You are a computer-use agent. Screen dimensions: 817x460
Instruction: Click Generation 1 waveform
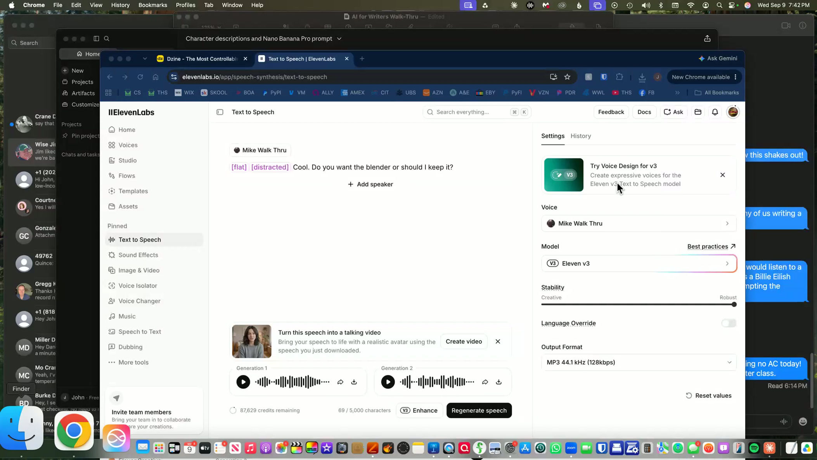point(292,382)
